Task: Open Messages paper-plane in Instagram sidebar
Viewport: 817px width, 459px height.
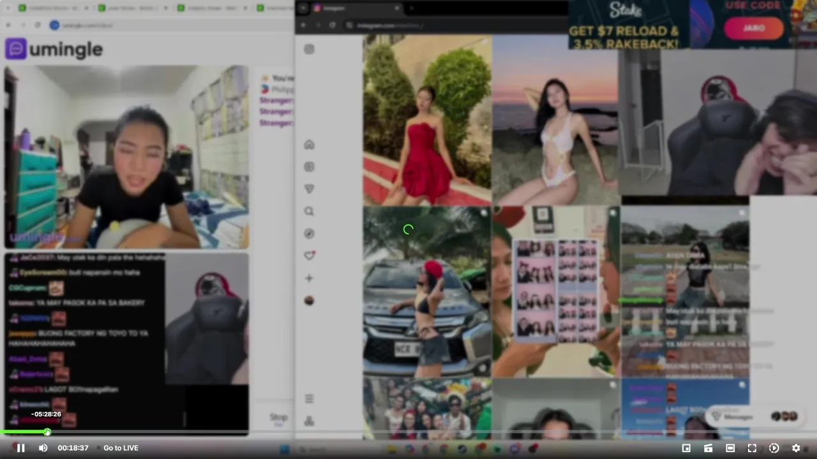Action: [x=309, y=189]
